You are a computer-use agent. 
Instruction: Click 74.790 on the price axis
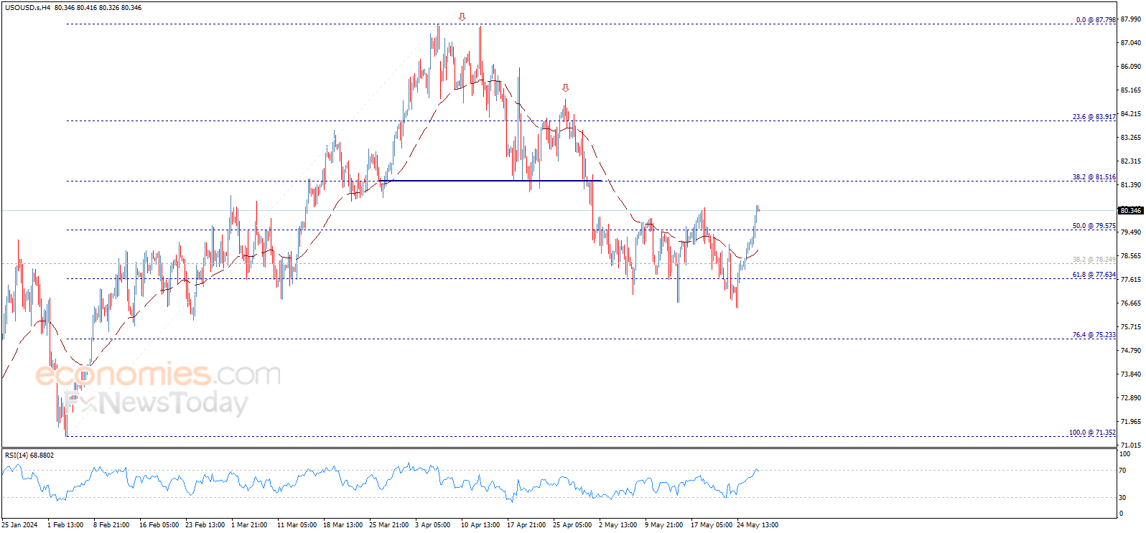point(1130,351)
